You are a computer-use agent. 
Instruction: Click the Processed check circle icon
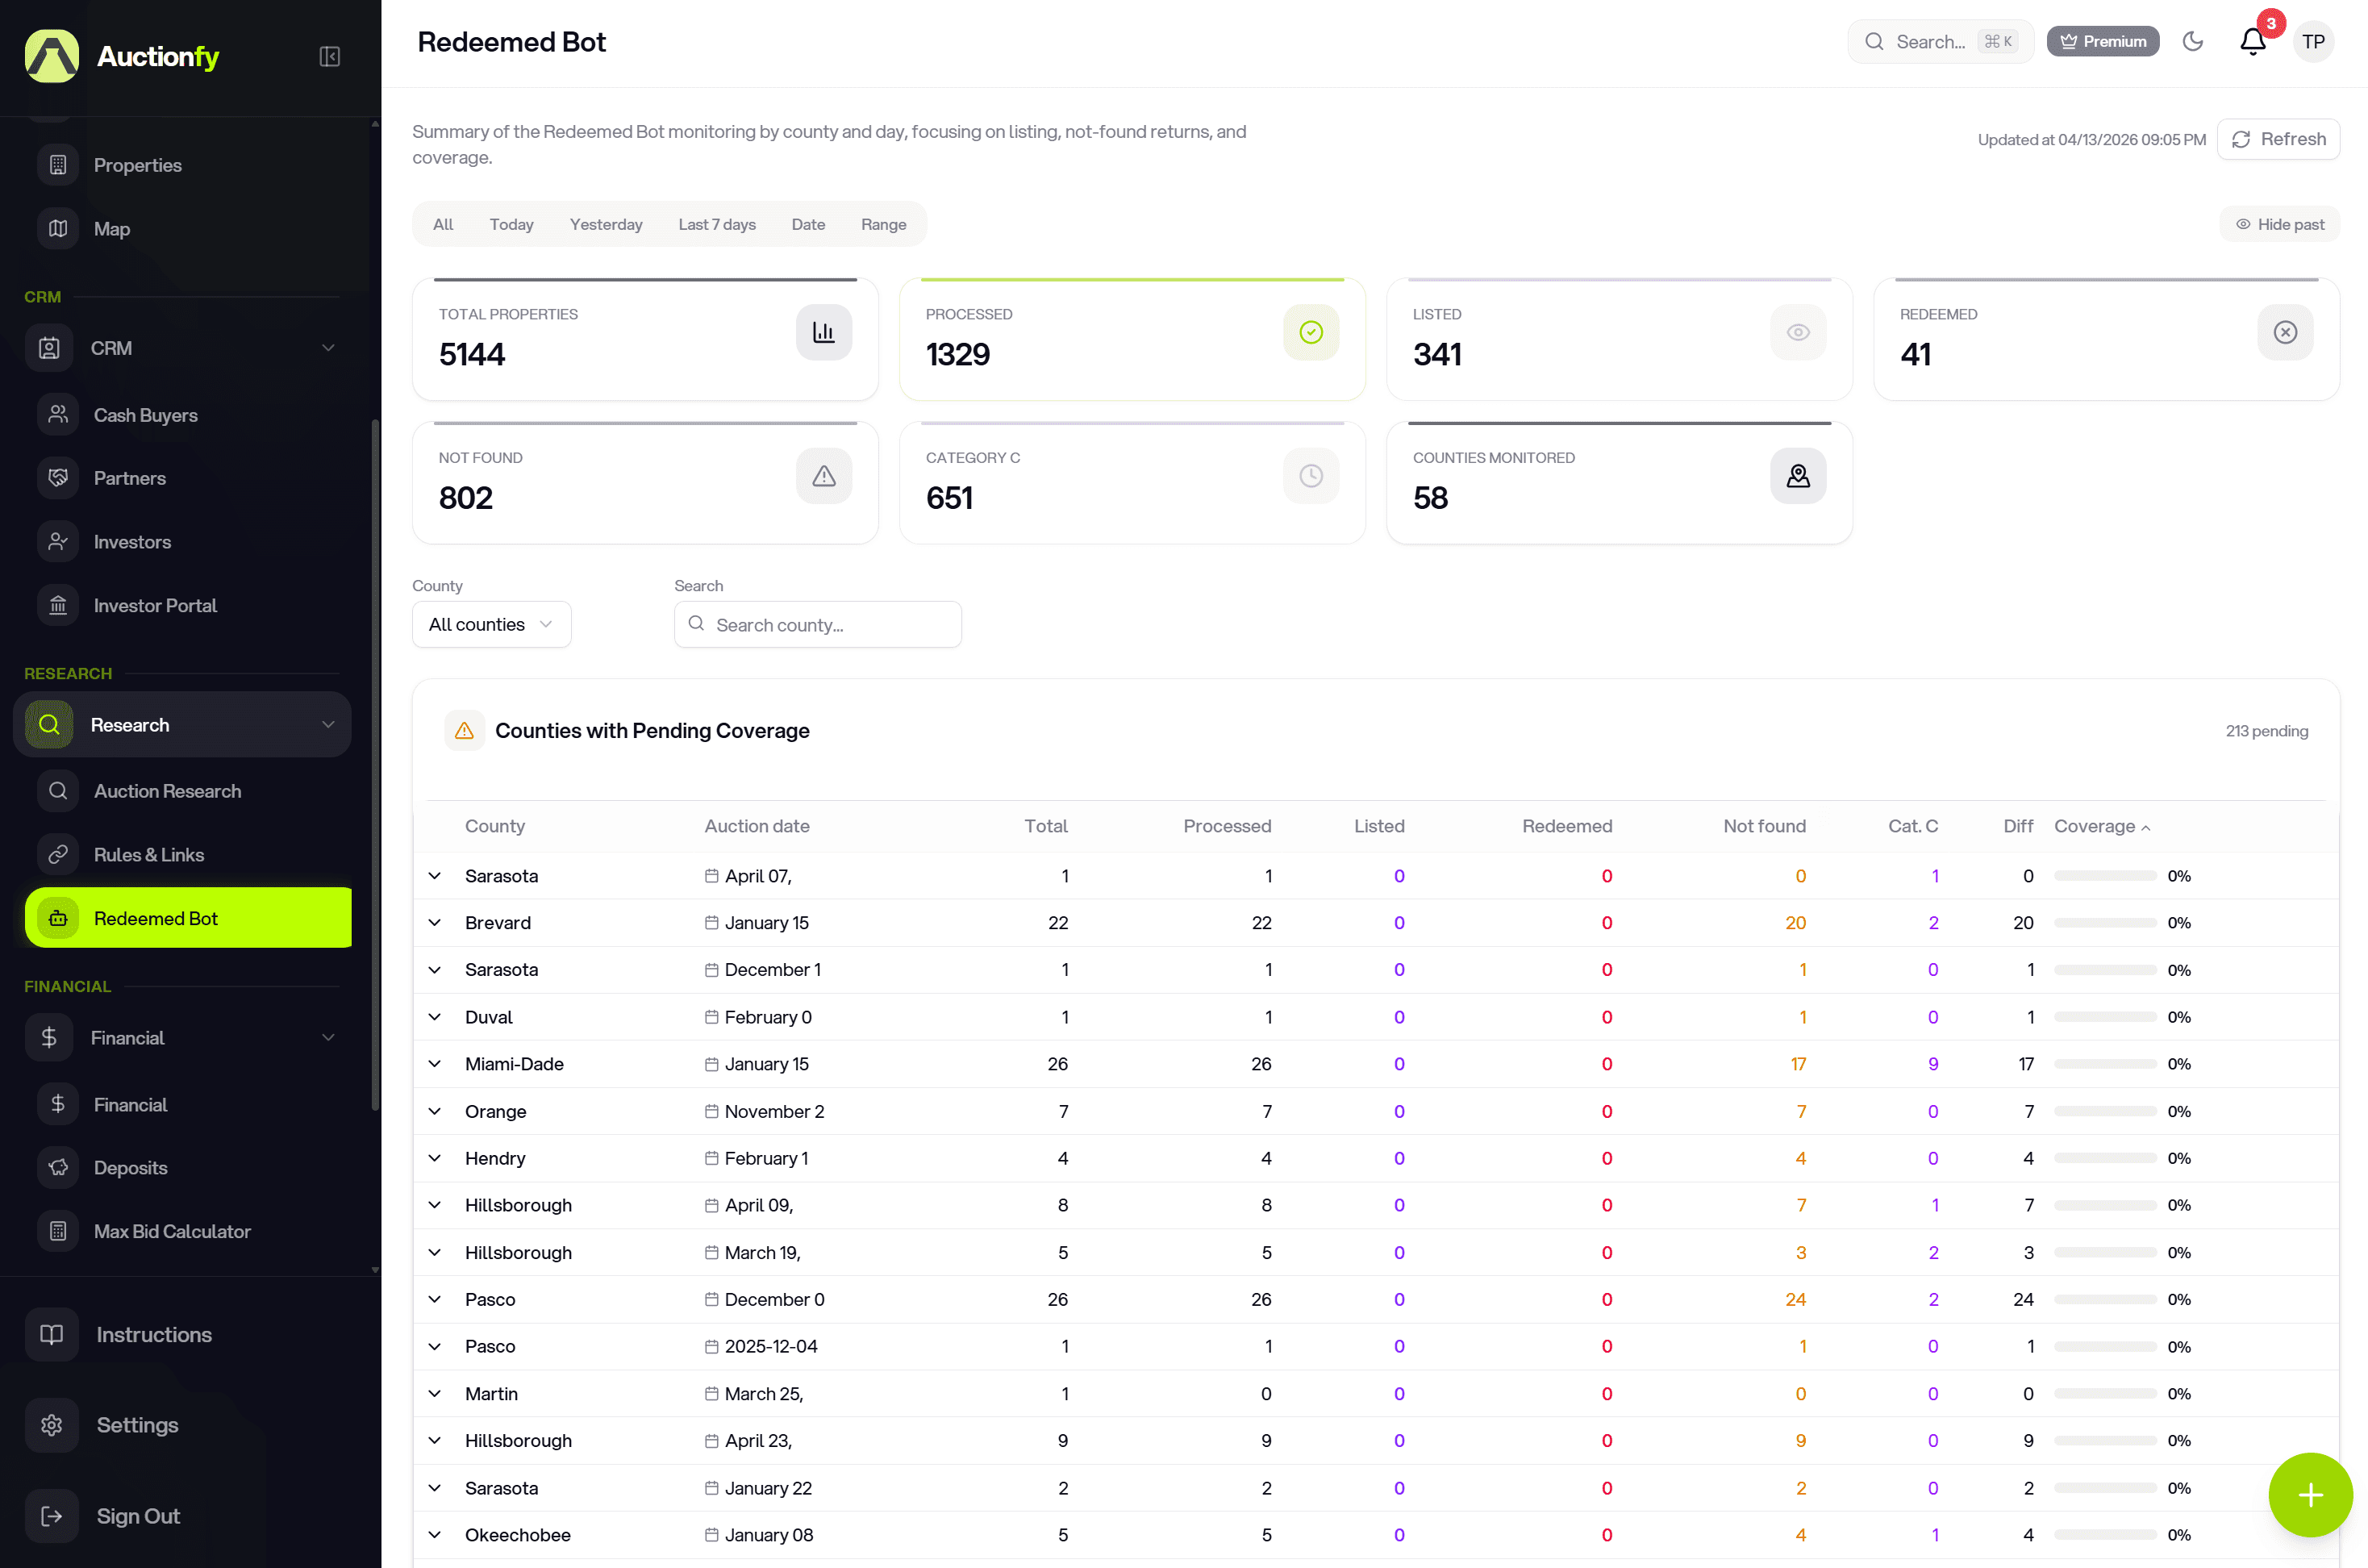1310,332
